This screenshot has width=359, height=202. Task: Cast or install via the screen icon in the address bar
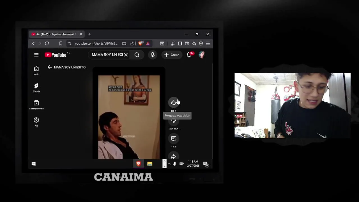point(124,43)
